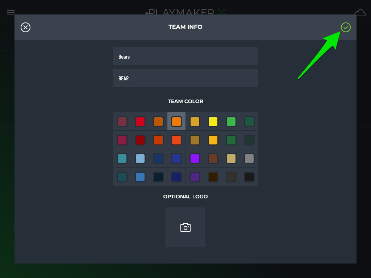Select the navy blue swatch in the third row
The width and height of the screenshot is (371, 278).
158,159
